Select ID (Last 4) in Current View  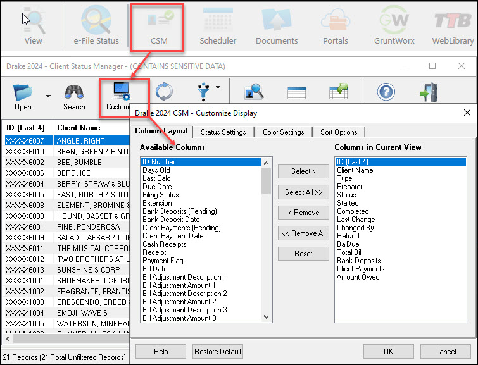click(x=401, y=162)
